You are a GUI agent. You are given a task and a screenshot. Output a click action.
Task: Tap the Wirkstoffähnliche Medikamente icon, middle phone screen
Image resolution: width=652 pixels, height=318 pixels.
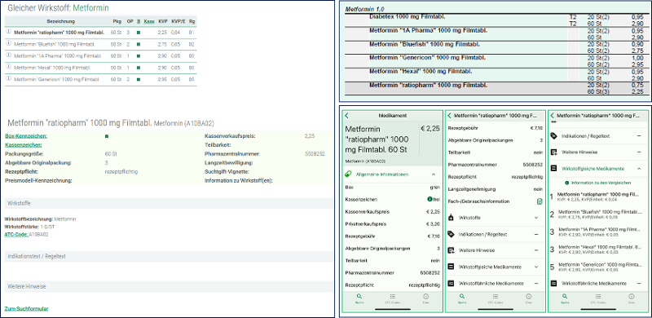point(451,283)
